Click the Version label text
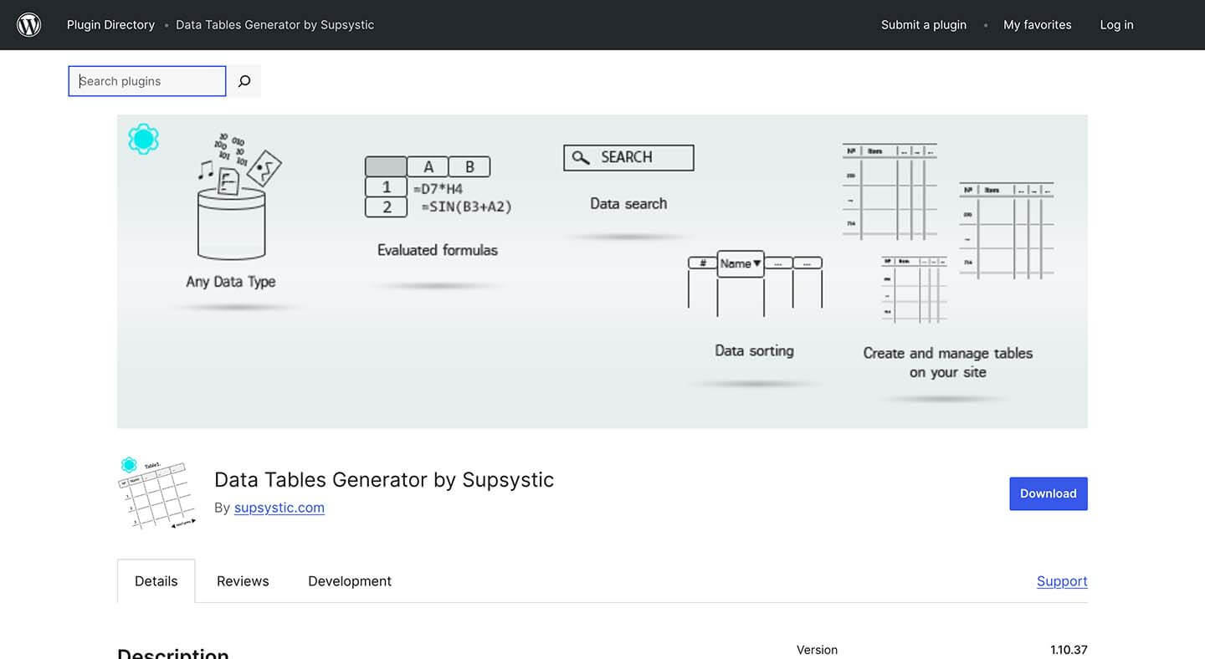 coord(817,650)
